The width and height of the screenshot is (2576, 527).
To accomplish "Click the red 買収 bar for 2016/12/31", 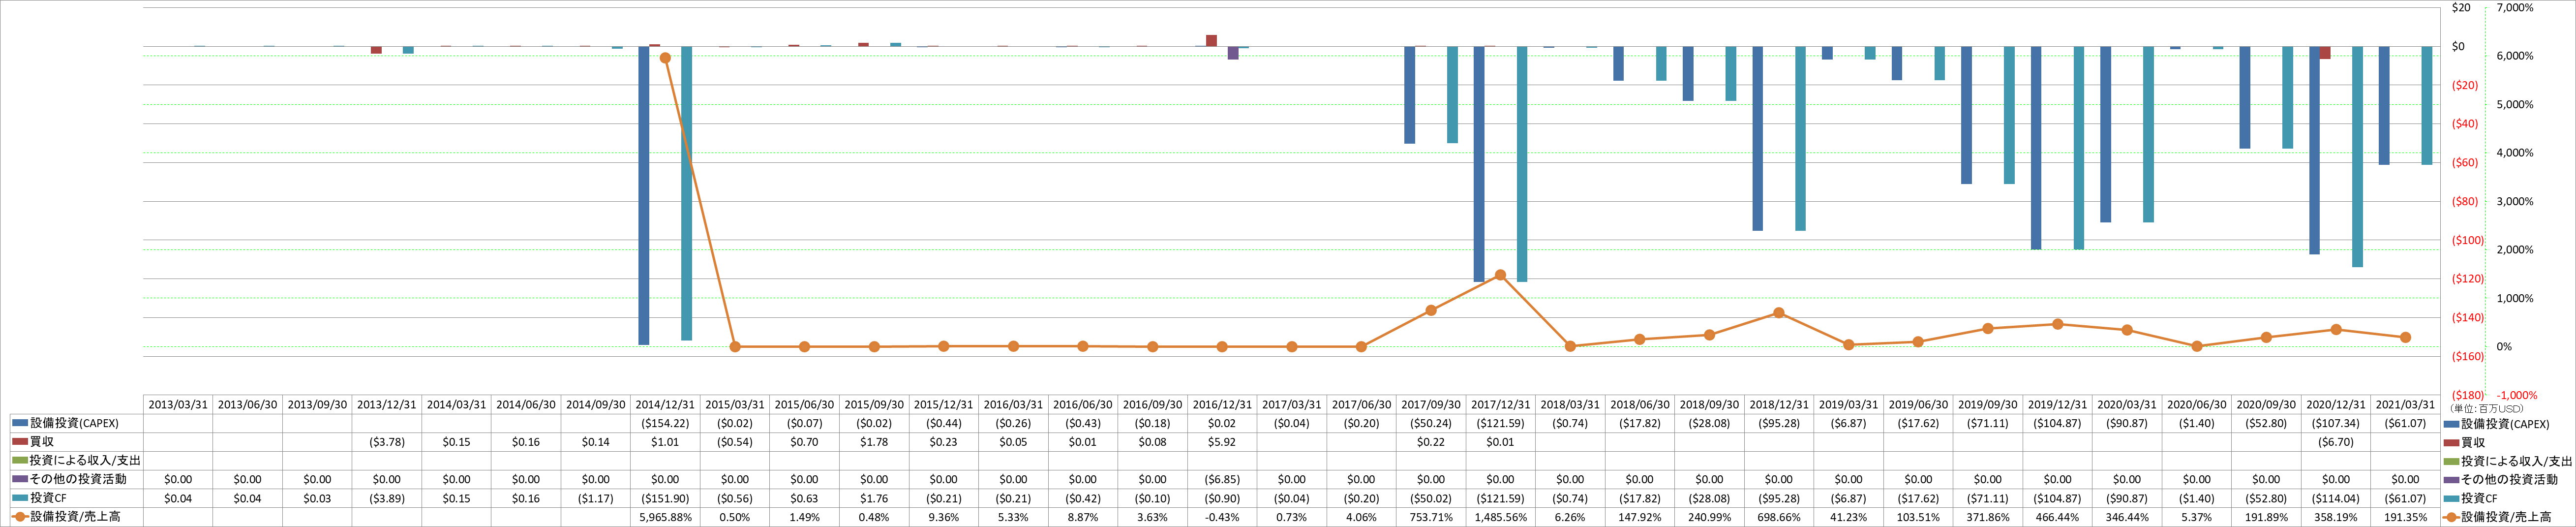I will pos(1211,41).
